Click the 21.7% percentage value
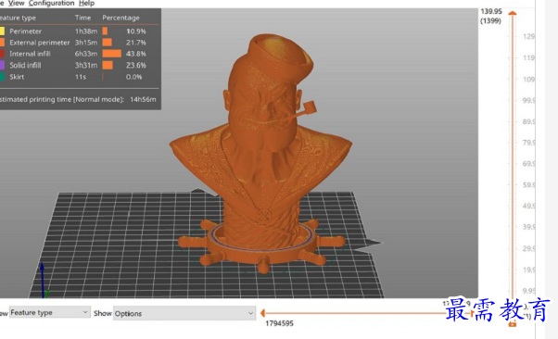The width and height of the screenshot is (558, 339). coord(136,43)
